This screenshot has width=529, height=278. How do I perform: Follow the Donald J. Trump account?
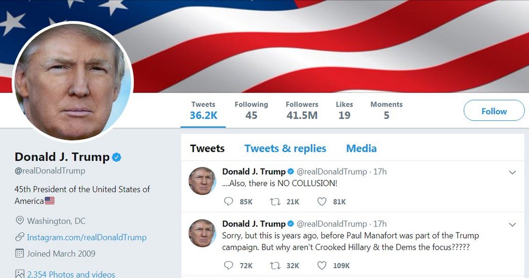(x=494, y=111)
